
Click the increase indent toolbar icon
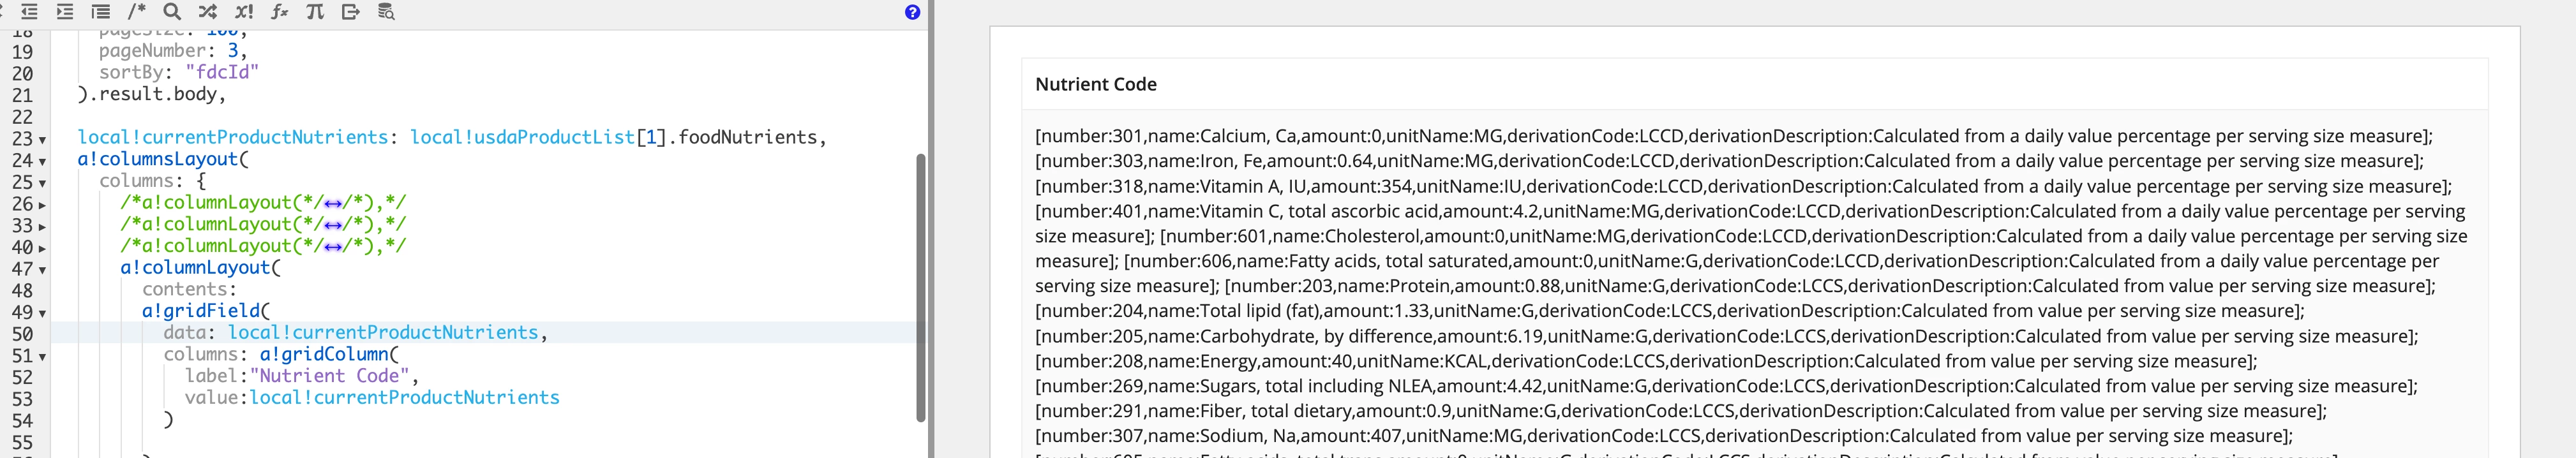(x=65, y=12)
